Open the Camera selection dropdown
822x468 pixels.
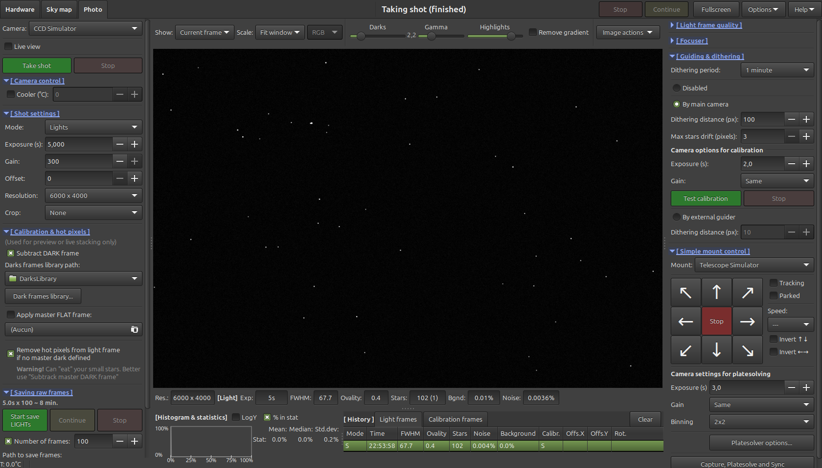tap(86, 28)
